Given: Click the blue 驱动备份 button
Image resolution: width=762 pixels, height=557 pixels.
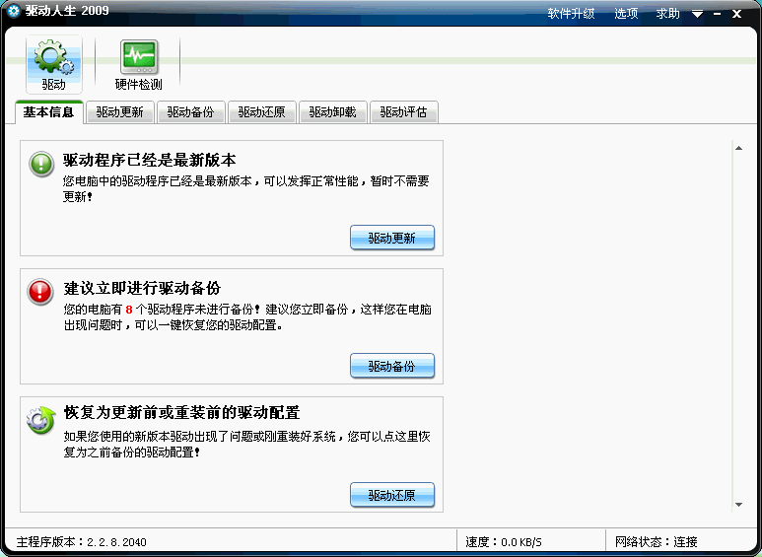Looking at the screenshot, I should tap(392, 366).
